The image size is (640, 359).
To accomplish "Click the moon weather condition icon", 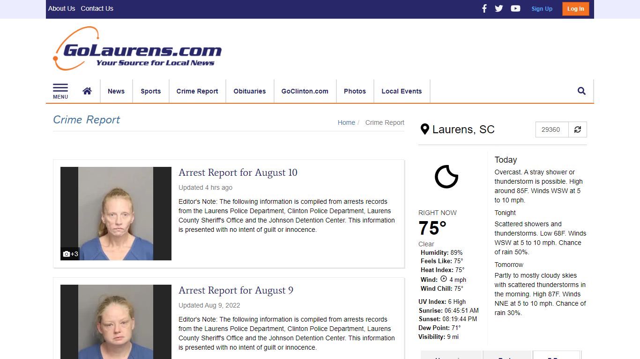I will tap(447, 177).
